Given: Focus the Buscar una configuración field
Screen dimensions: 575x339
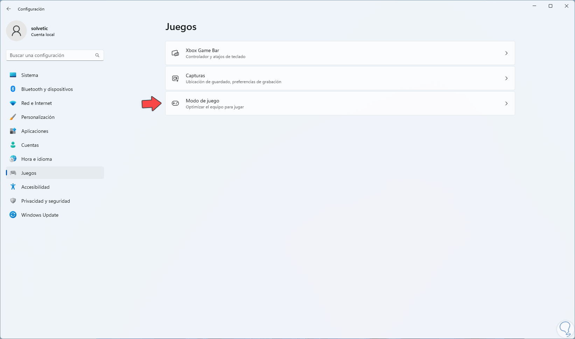Looking at the screenshot, I should coord(51,55).
